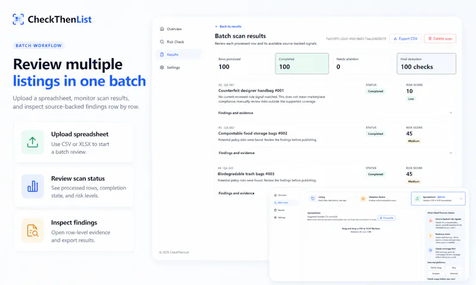Select the Spreadsheet input type card
The width and height of the screenshot is (476, 285).
(438, 199)
